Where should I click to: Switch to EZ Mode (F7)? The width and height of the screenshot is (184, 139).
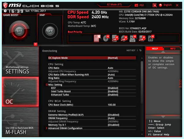(x=114, y=5)
